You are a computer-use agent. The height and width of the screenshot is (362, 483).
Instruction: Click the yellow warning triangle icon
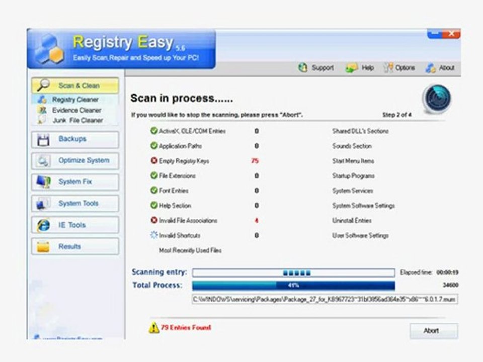point(154,328)
